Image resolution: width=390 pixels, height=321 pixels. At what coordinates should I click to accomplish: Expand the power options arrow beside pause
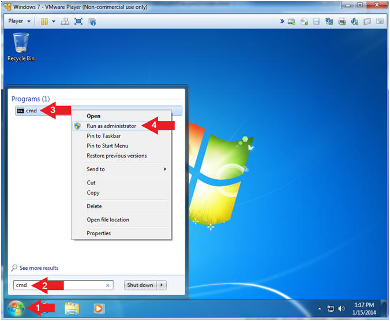click(x=54, y=21)
